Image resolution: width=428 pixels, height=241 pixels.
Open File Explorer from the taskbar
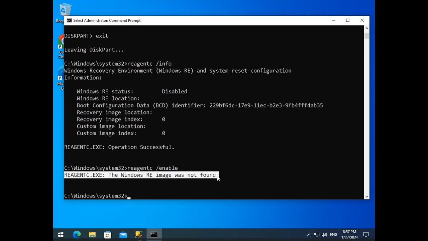[92, 235]
